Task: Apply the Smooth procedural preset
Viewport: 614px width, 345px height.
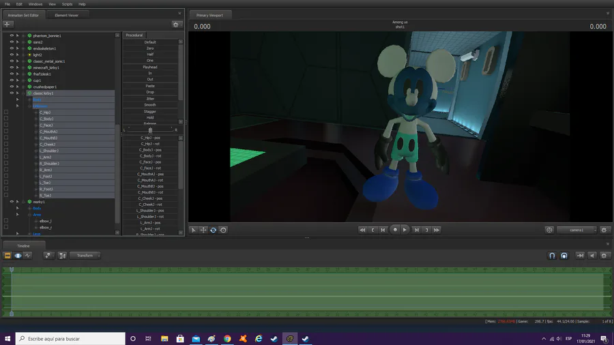Action: pyautogui.click(x=150, y=105)
